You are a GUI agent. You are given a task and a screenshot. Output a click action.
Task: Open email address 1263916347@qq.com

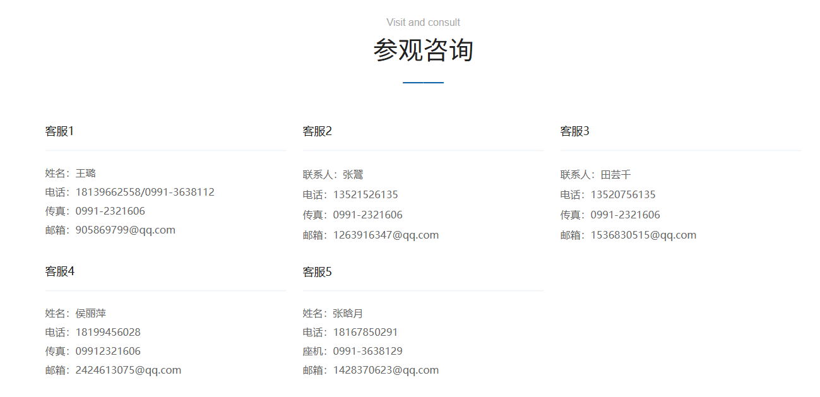coord(386,235)
